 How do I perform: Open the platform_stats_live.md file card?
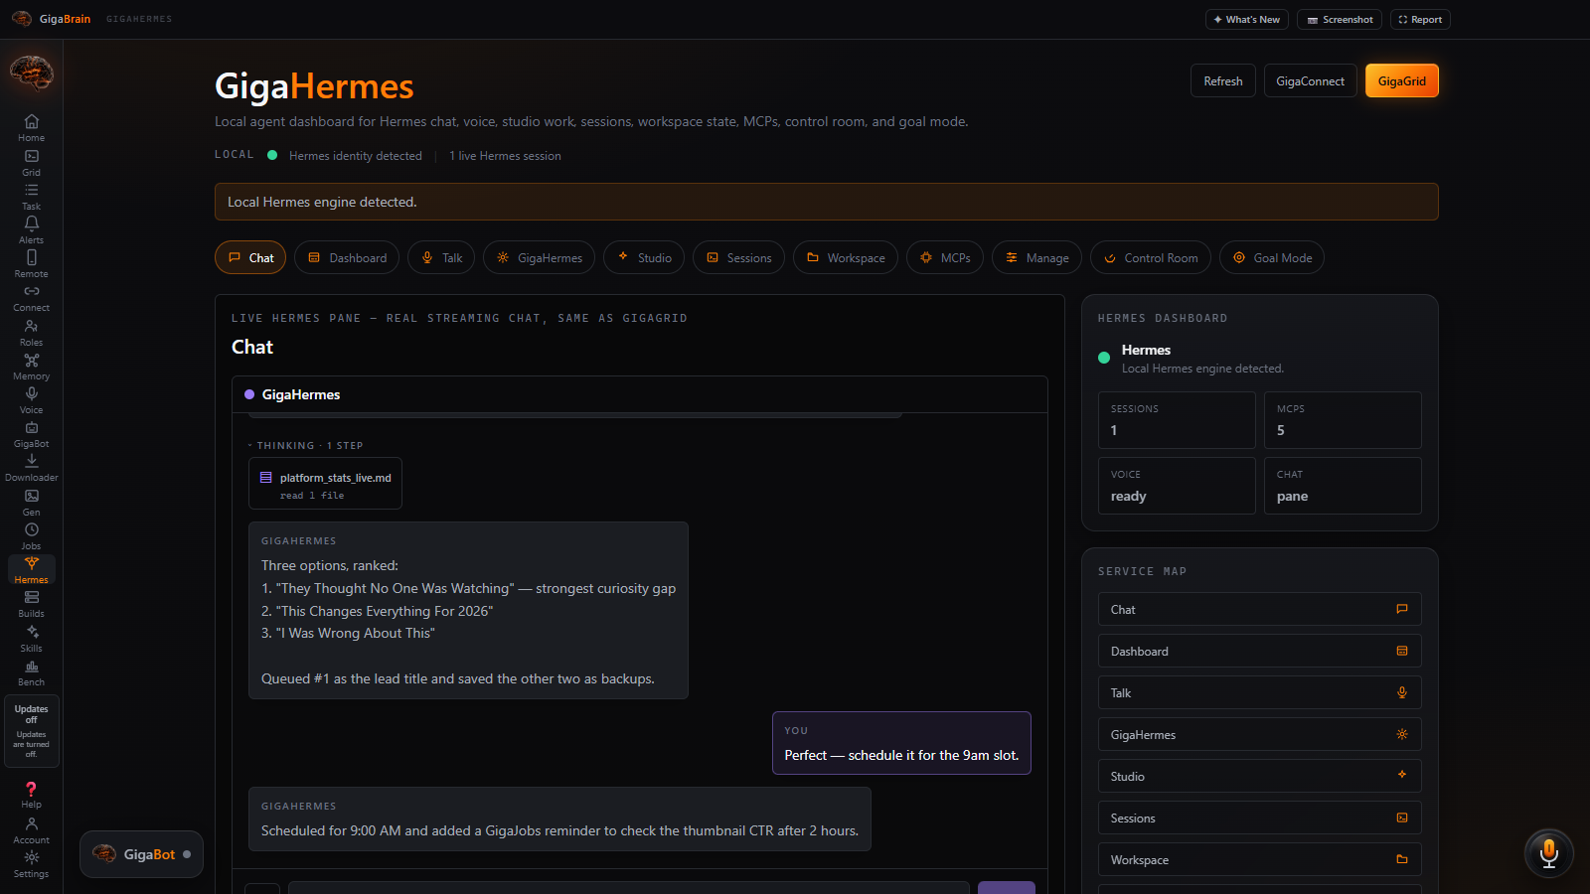325,484
